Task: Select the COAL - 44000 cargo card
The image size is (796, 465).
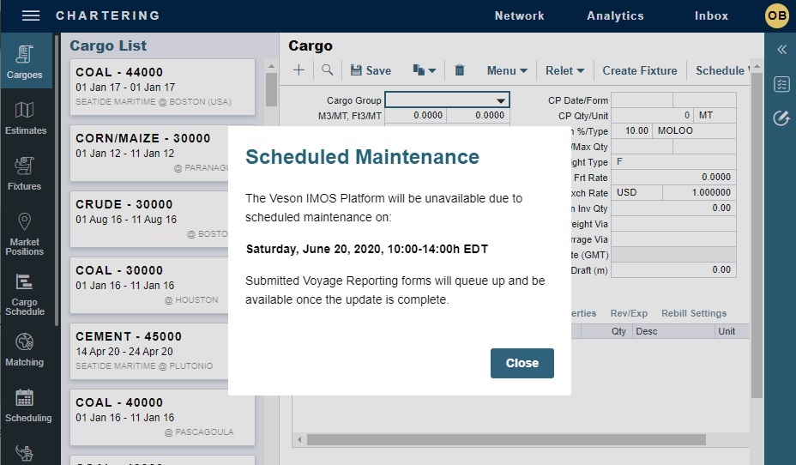Action: pos(163,87)
